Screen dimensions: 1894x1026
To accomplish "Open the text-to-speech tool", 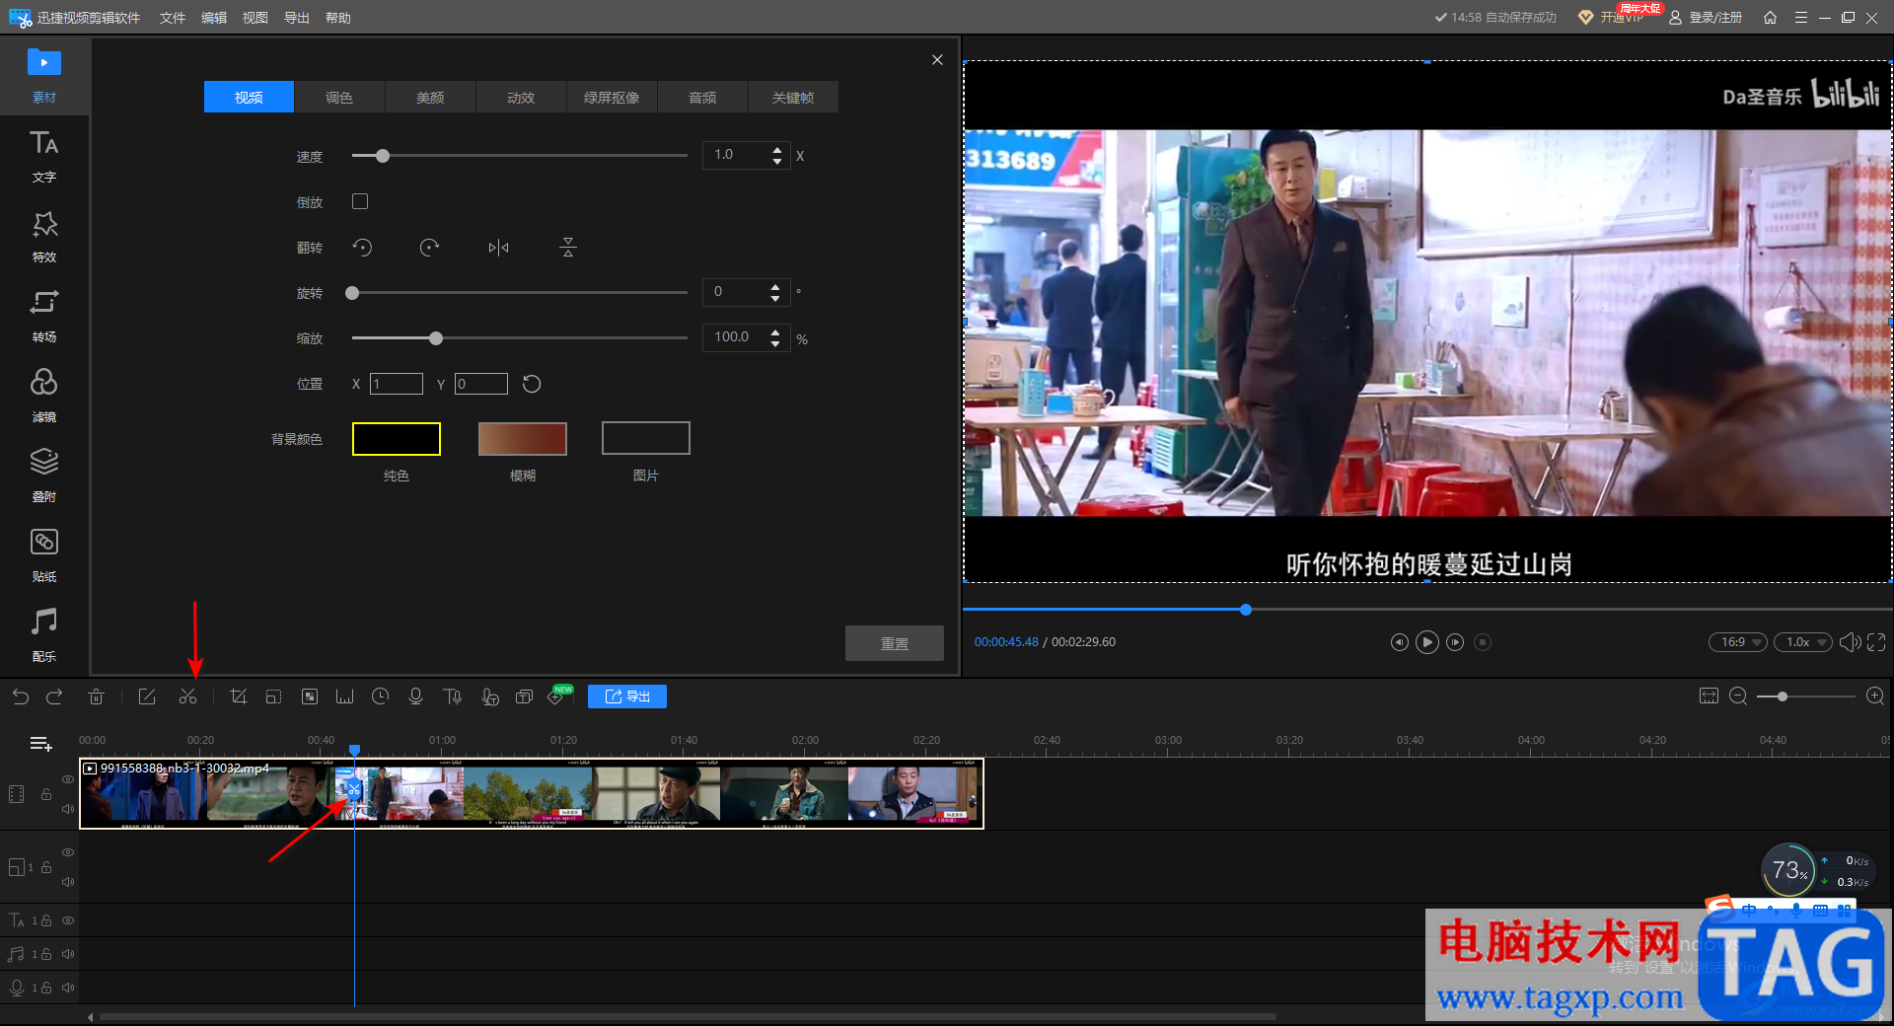I will click(x=452, y=696).
